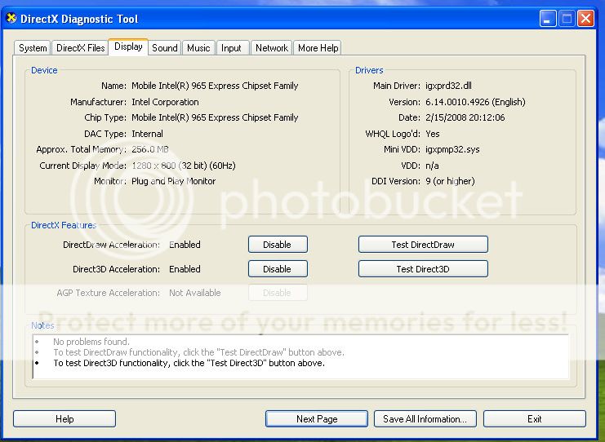Click the WHQL Logo'd value Yes
Screen dimensions: 605x442
433,134
